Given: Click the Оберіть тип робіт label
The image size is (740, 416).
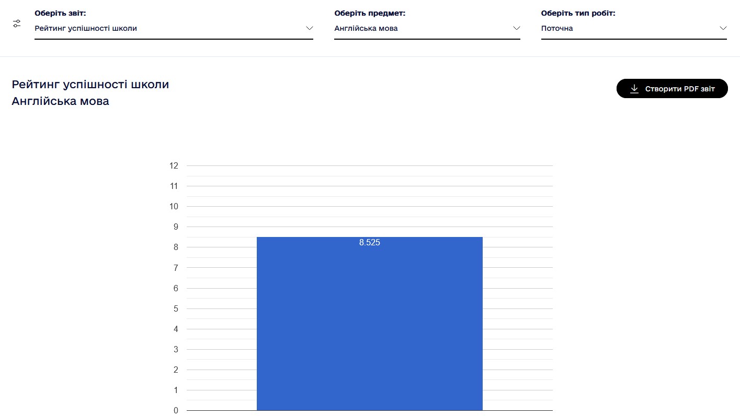Looking at the screenshot, I should (578, 13).
